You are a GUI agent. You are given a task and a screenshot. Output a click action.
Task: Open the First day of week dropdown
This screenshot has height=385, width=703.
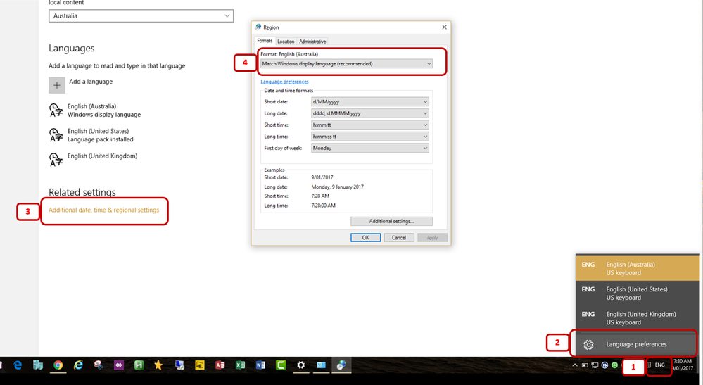(x=370, y=148)
